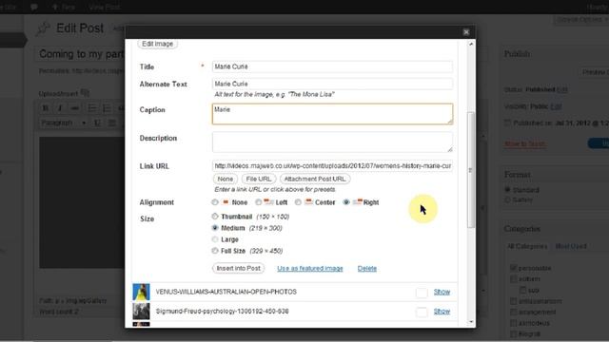Click the Center alignment icon
Screen dimensions: 609x342
pyautogui.click(x=308, y=201)
